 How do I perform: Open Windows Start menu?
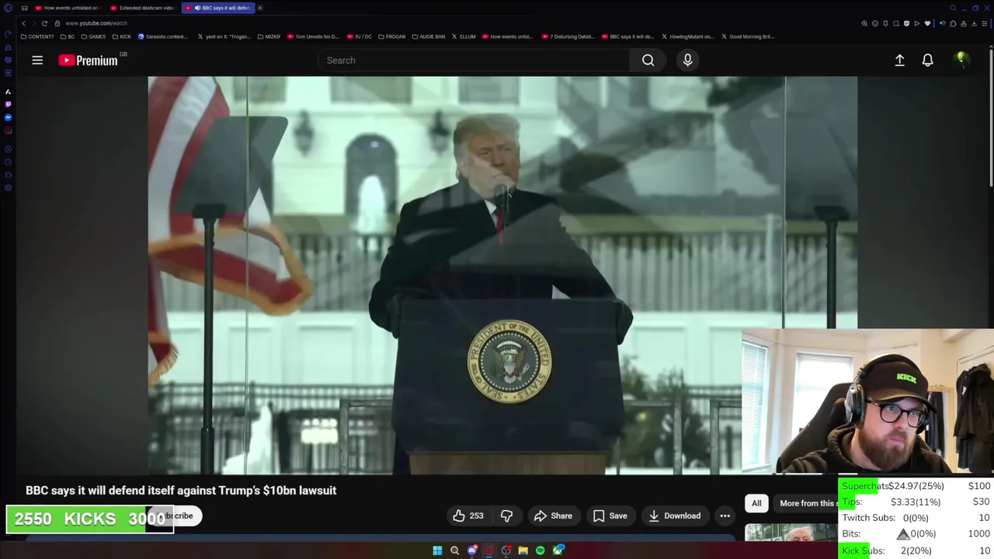[x=437, y=550]
